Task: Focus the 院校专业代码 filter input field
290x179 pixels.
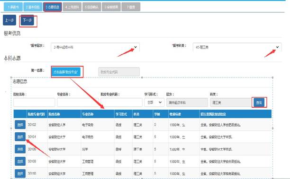Action: click(121, 102)
